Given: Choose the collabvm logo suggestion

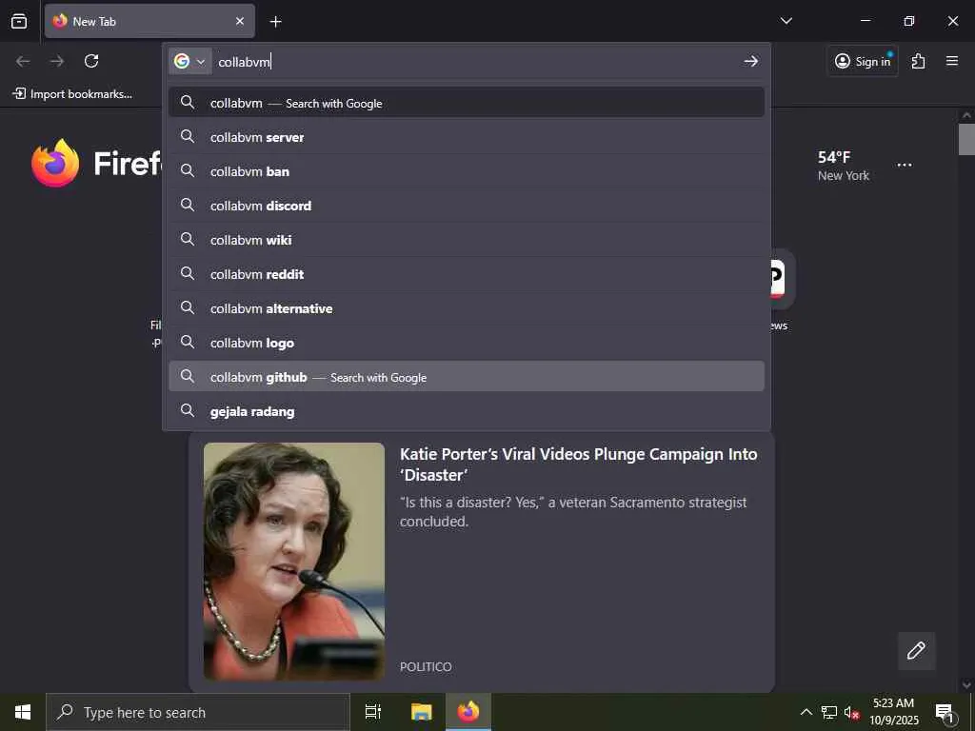Looking at the screenshot, I should click(x=467, y=343).
